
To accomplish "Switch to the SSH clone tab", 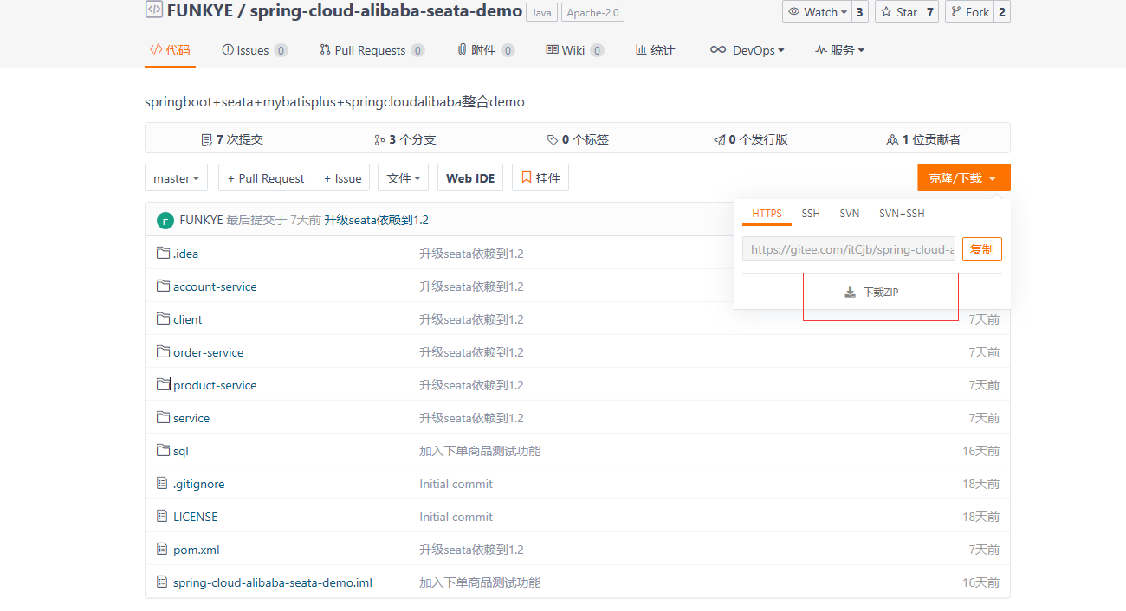I will 811,214.
